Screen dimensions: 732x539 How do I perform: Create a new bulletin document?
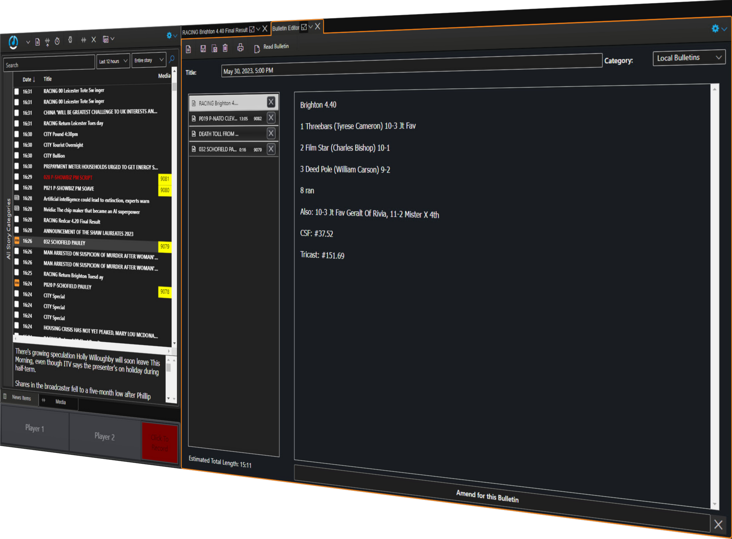click(188, 48)
